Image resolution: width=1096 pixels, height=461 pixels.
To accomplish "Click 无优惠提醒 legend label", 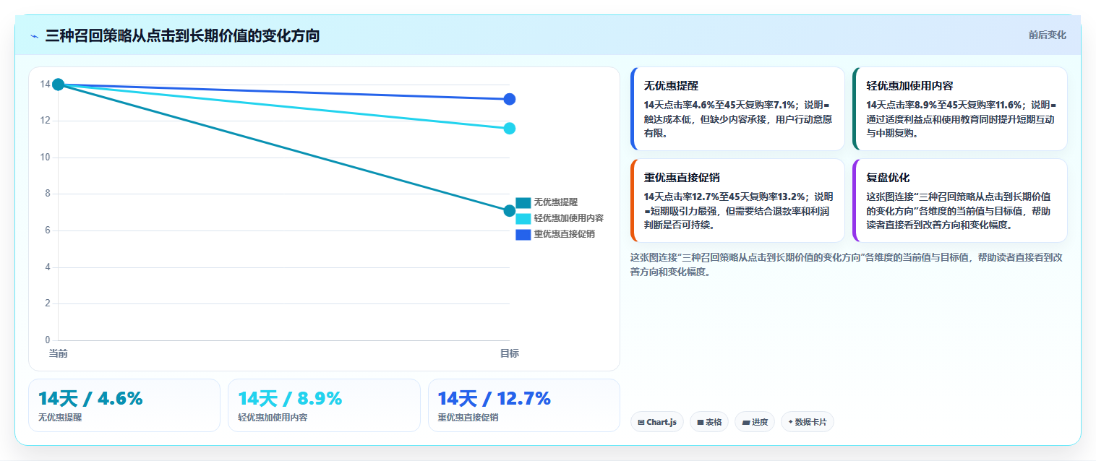I will tap(556, 203).
